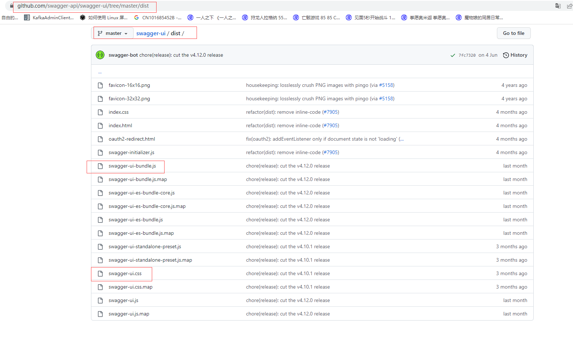573x338 pixels.
Task: Click file icon beside swagger-ui-es-bundle-core.js.map
Action: pos(100,206)
